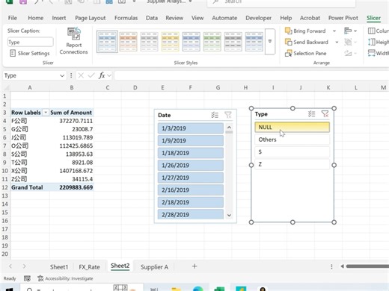Screen dimensions: 389x291
Task: Click Date slicer scroll up arrow
Action: click(229, 128)
